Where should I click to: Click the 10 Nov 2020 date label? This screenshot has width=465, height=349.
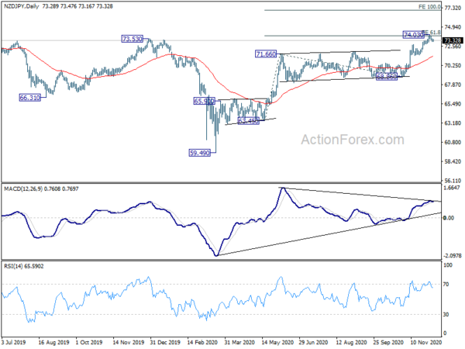click(425, 342)
